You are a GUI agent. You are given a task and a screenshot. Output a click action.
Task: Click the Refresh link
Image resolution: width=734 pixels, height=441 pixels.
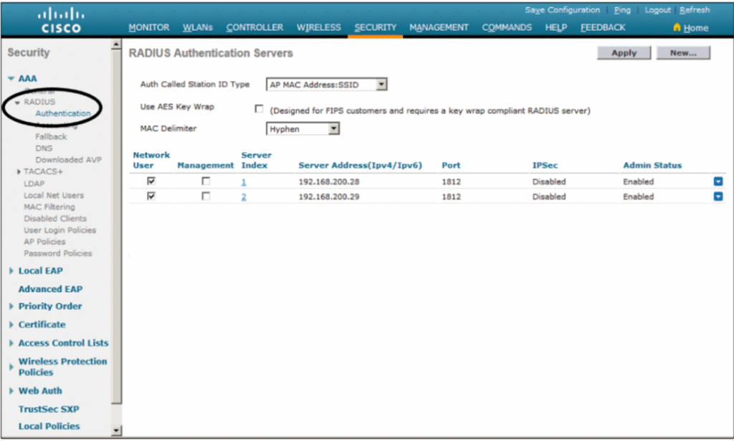pyautogui.click(x=695, y=10)
